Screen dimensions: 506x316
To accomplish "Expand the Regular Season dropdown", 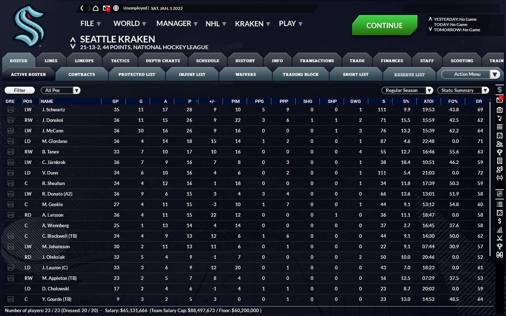I will 407,90.
